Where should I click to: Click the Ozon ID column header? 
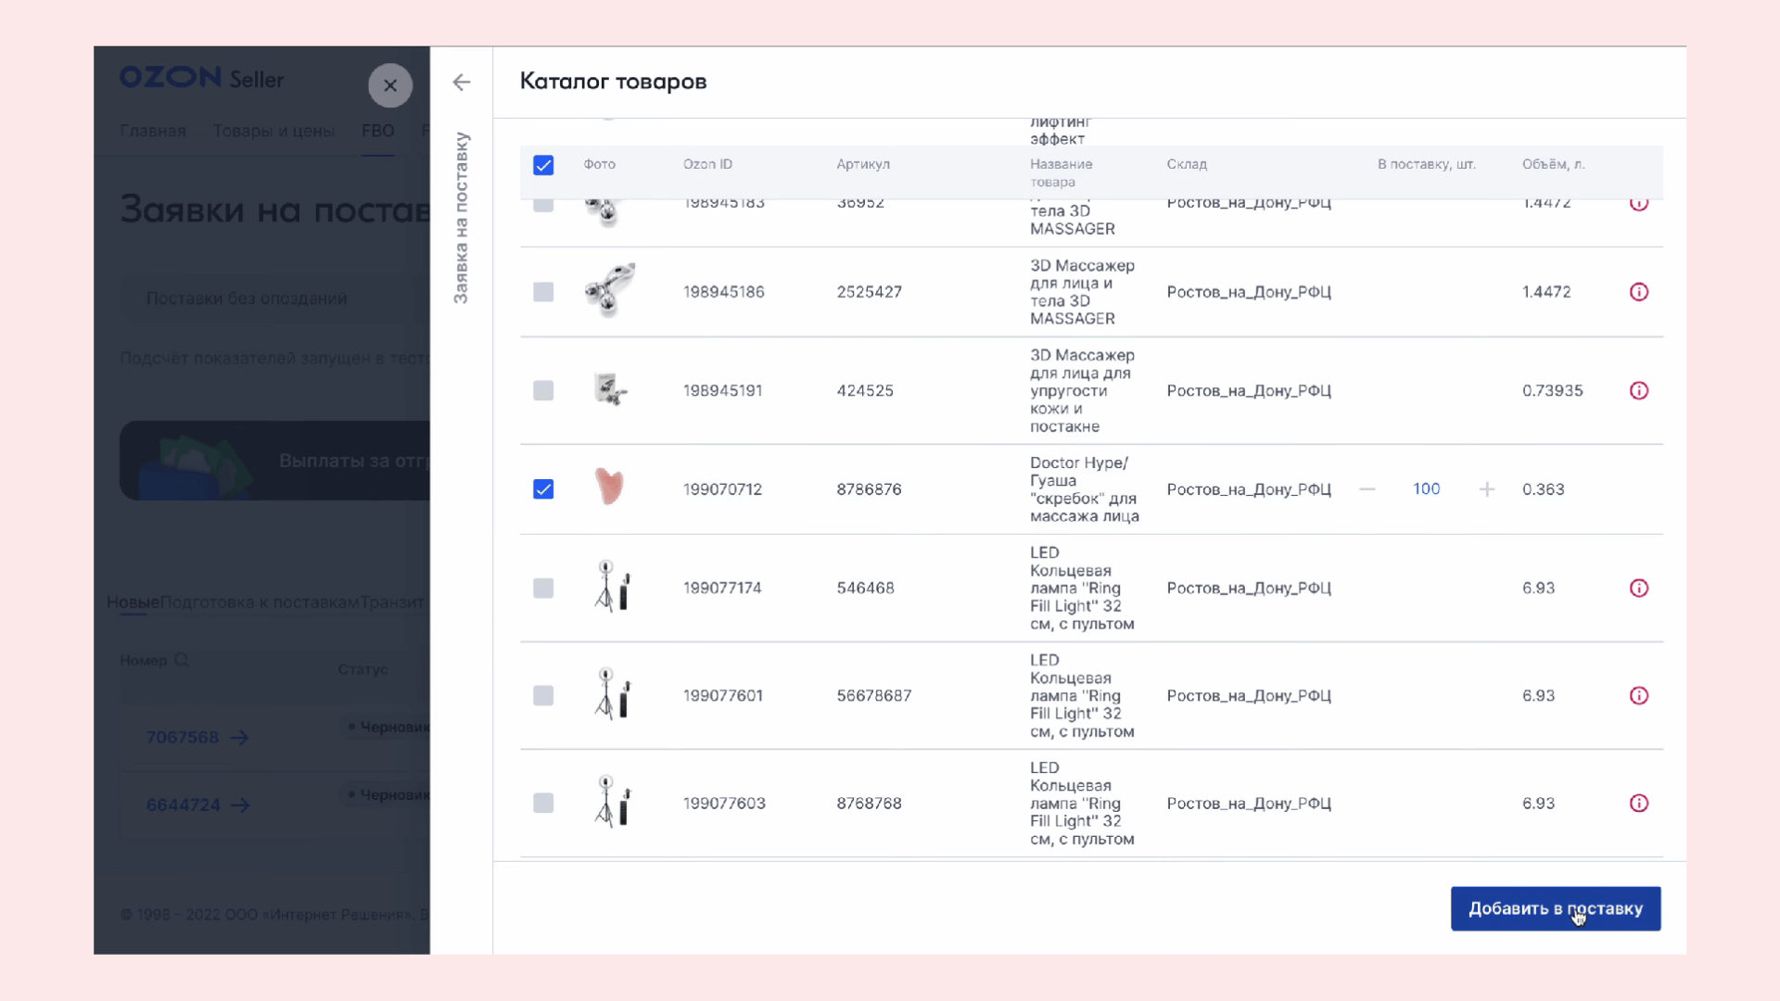click(707, 164)
